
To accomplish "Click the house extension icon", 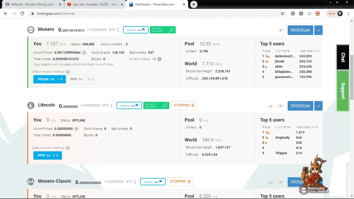I will coord(309,13).
